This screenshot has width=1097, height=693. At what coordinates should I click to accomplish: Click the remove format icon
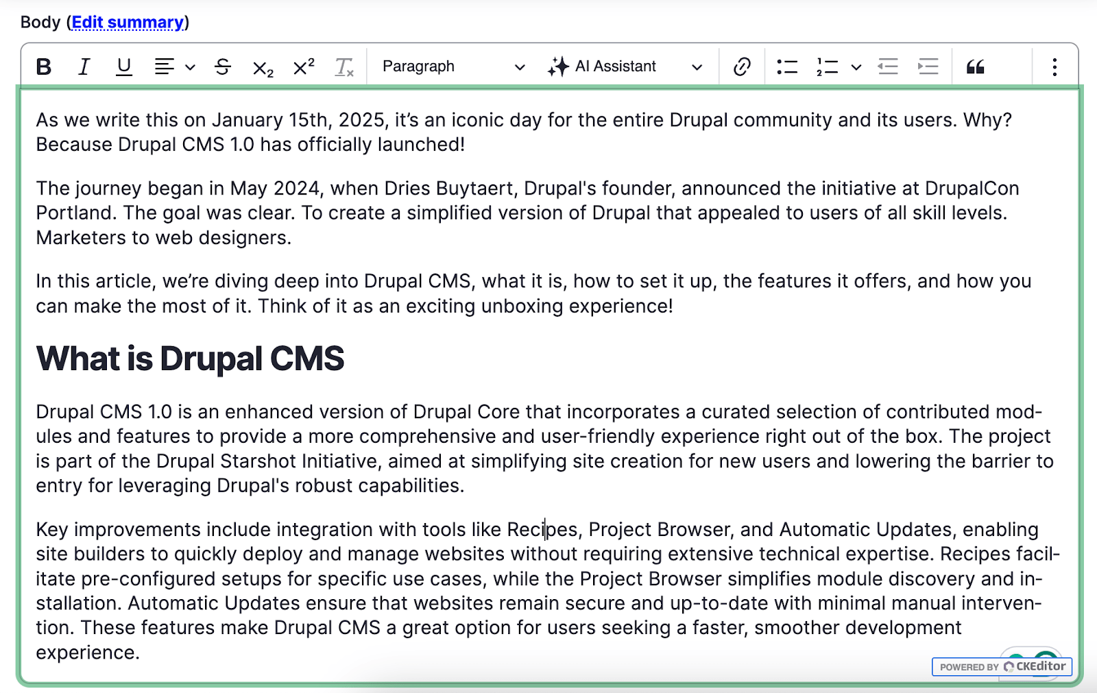click(x=344, y=67)
